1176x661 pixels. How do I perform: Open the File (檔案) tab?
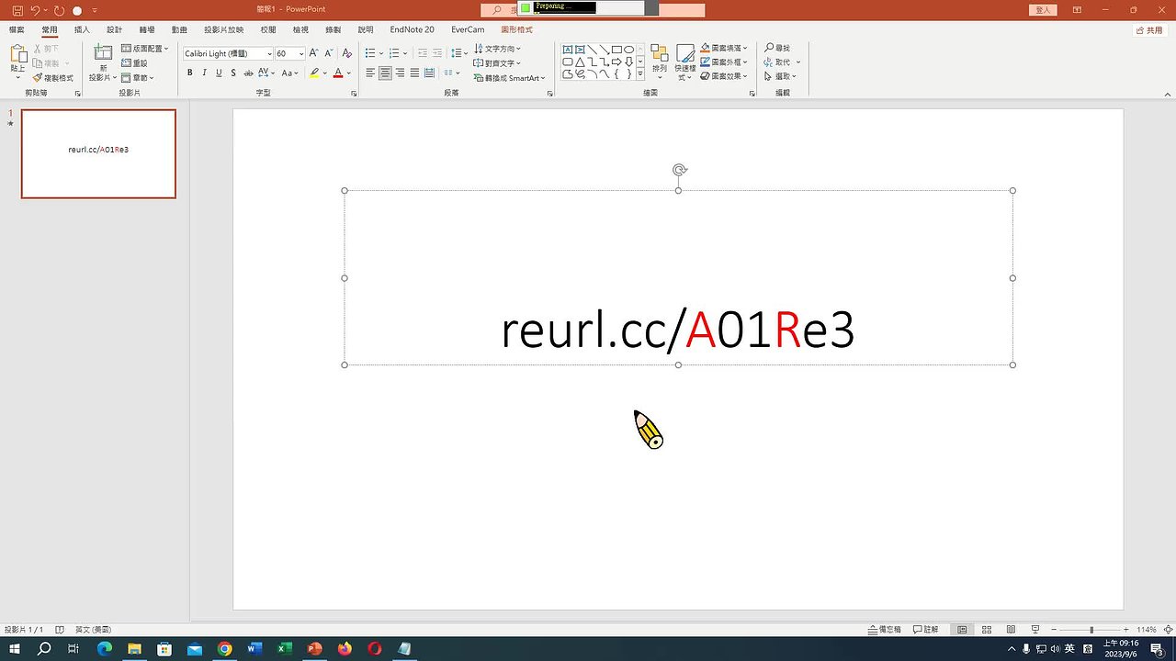[x=17, y=29]
